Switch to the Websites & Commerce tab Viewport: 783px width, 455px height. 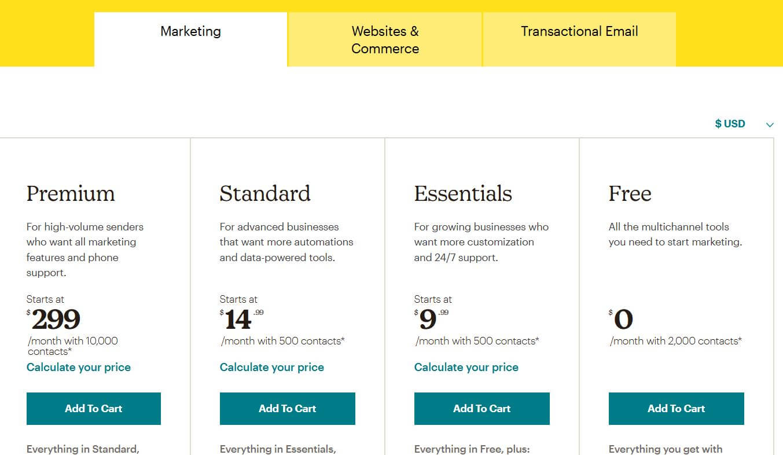[384, 39]
